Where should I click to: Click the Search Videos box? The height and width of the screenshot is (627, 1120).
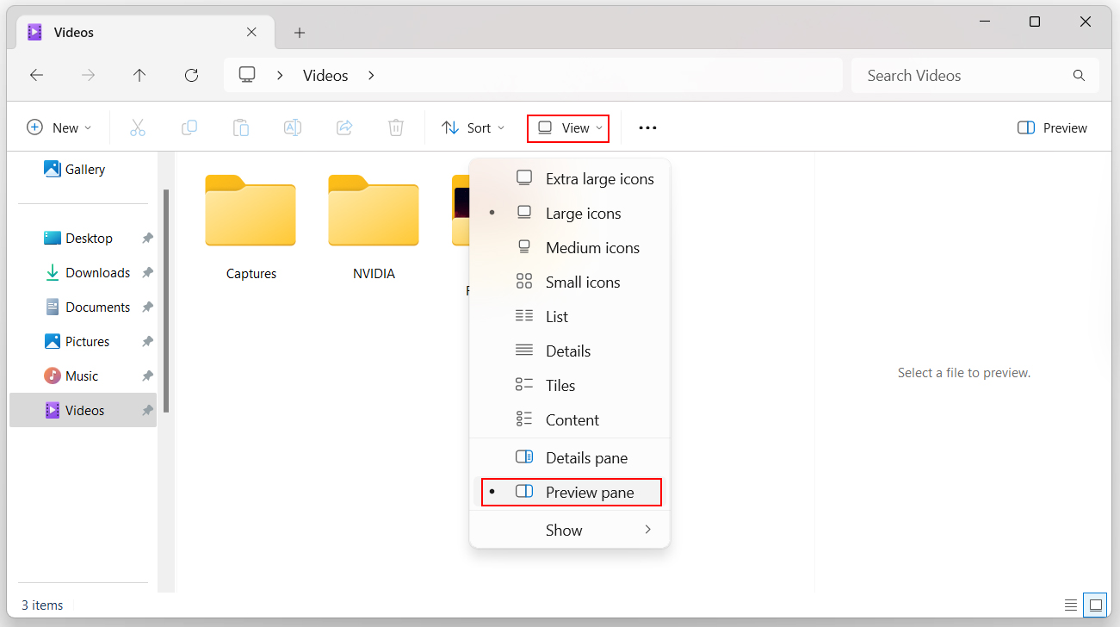947,75
